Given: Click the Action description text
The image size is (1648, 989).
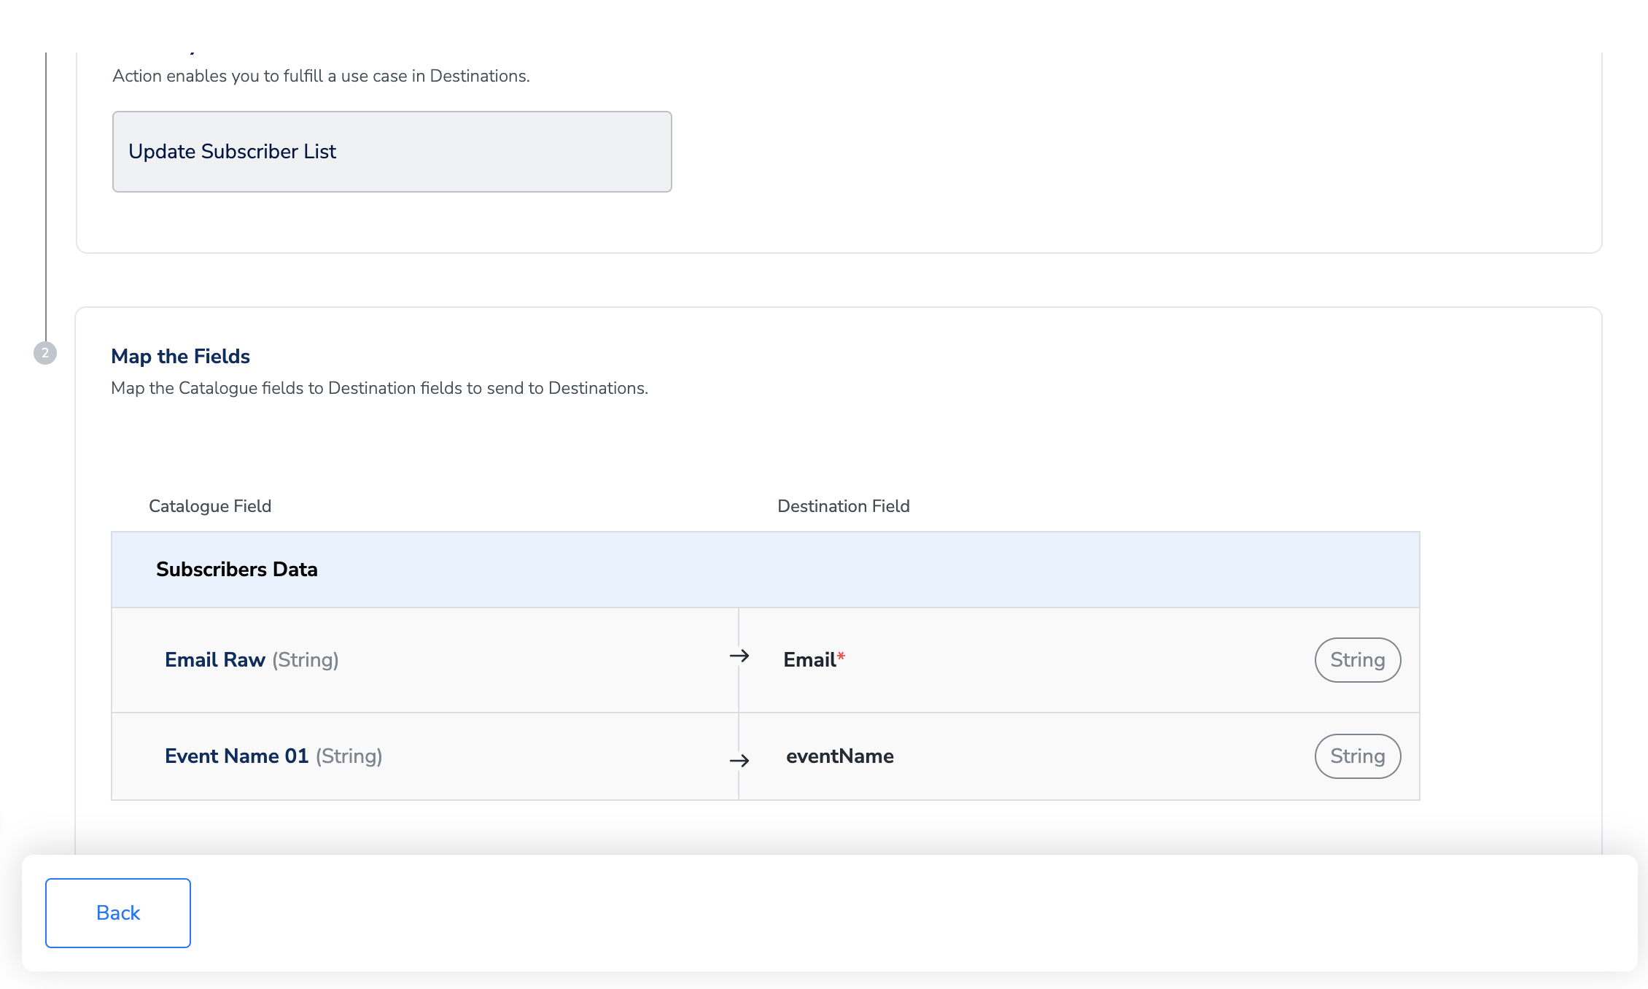Looking at the screenshot, I should pos(321,77).
